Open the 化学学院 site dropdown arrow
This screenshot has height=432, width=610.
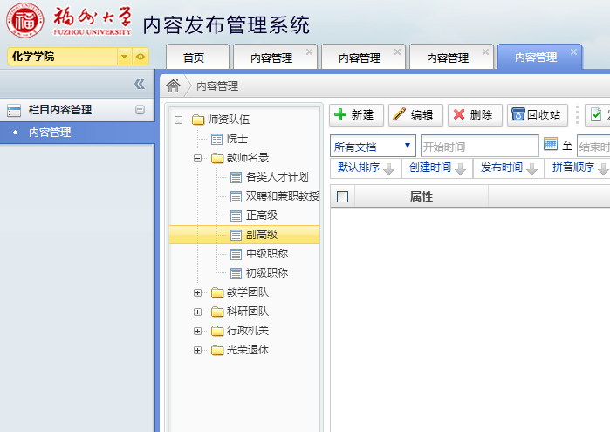tap(124, 57)
